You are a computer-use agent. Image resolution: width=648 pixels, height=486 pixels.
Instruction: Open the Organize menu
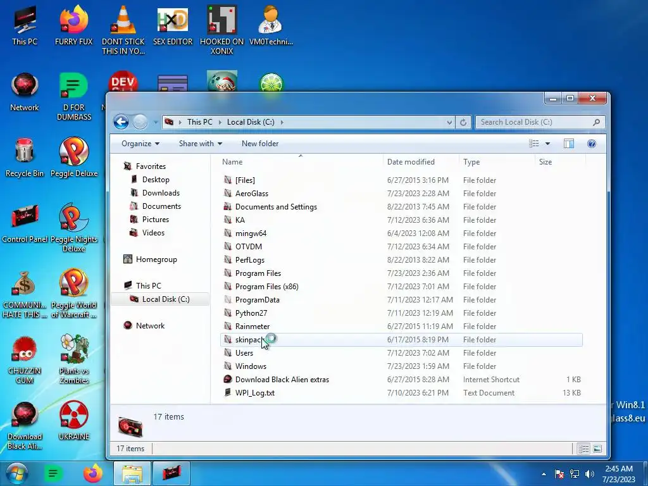click(140, 144)
